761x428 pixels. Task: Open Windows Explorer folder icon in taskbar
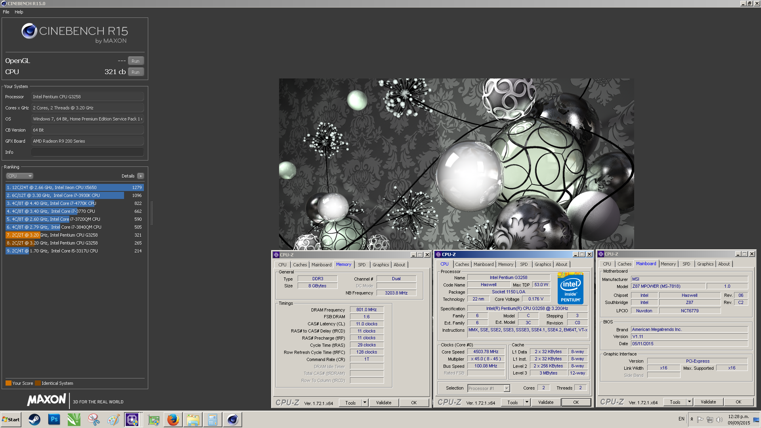(193, 419)
